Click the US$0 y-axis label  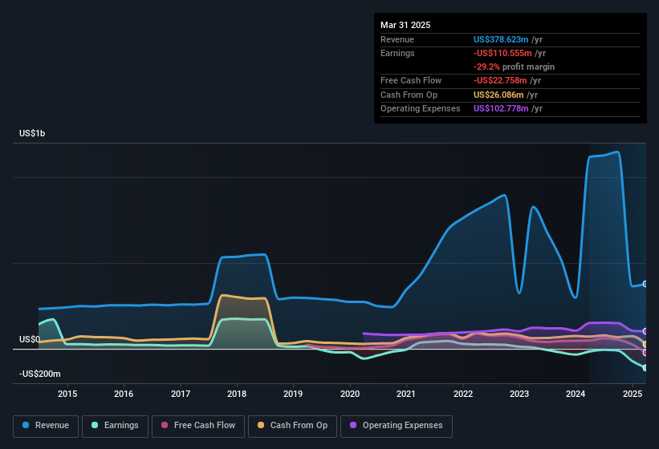pos(30,339)
